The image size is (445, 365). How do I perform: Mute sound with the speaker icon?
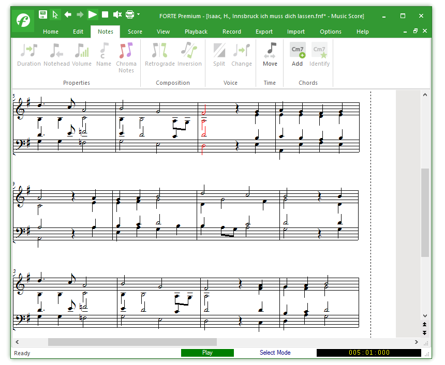(117, 14)
